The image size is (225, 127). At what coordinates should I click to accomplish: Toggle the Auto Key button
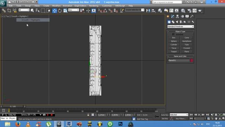point(165,115)
